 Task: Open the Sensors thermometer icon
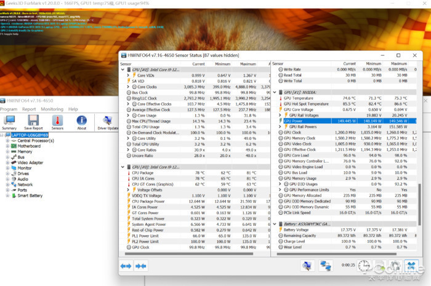point(57,120)
